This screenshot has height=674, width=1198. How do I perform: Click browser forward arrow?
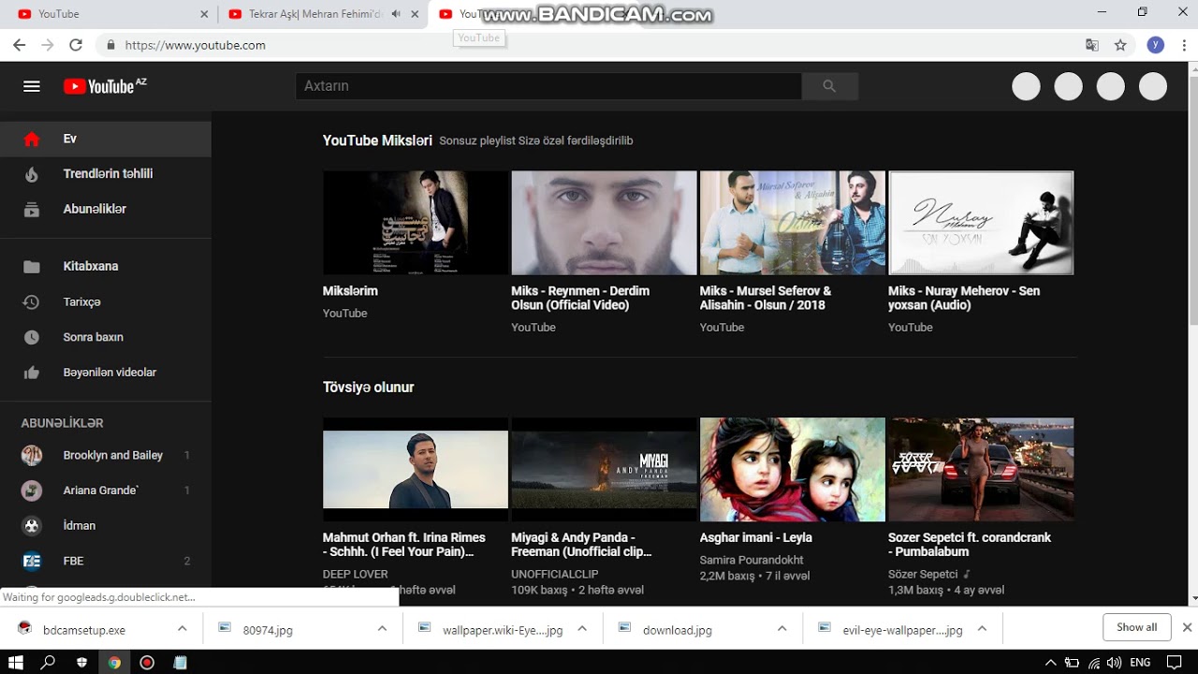[x=48, y=45]
